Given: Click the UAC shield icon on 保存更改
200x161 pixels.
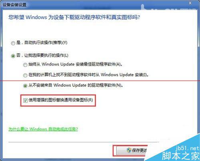Looking at the screenshot, I should tap(129, 150).
